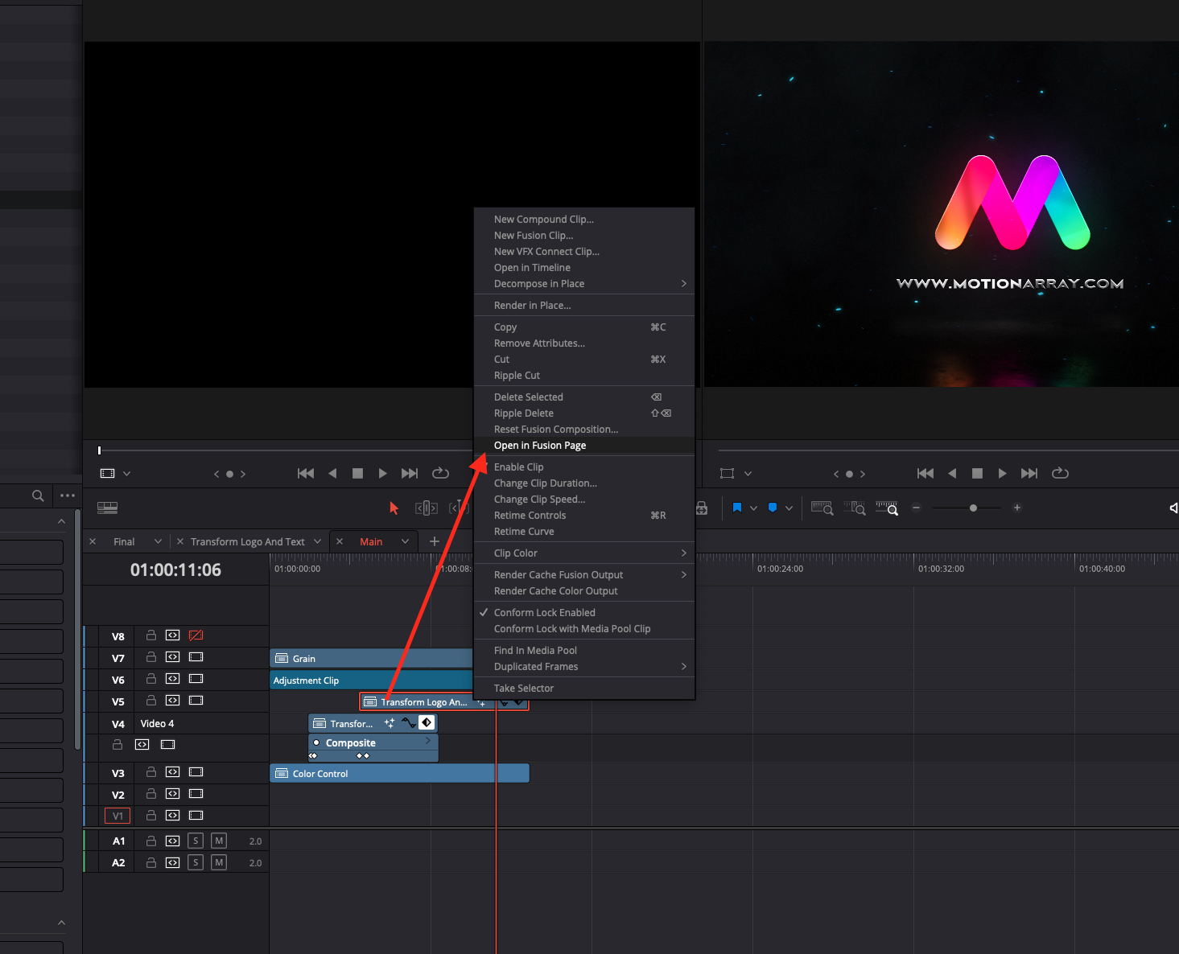This screenshot has width=1179, height=954.
Task: Click the timeline zoom-in plus button
Action: coord(1017,508)
